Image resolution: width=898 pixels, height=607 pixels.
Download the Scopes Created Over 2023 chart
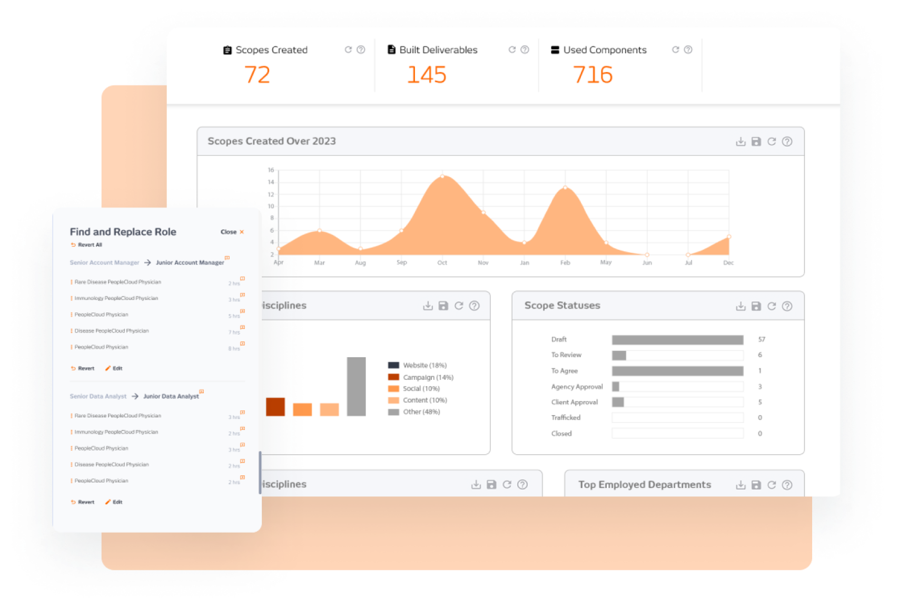coord(741,141)
